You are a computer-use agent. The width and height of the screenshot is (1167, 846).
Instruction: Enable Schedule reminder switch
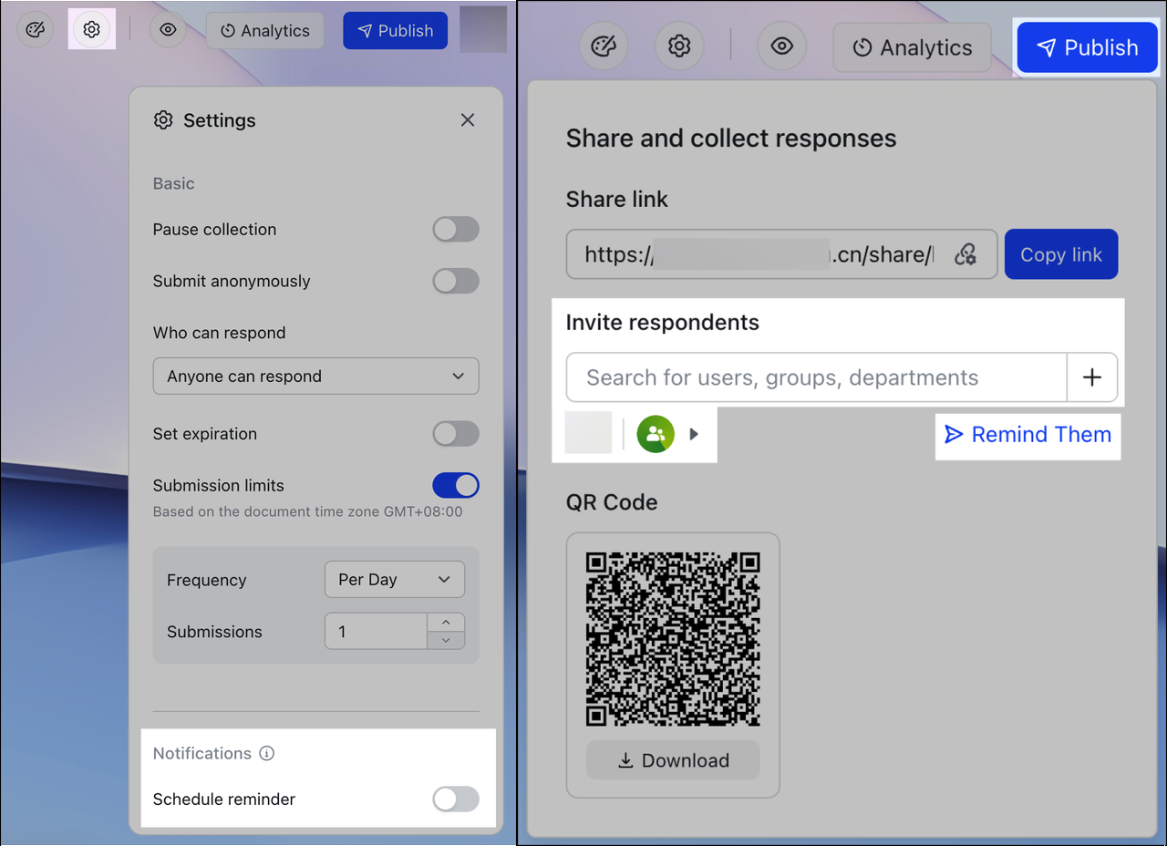point(456,800)
